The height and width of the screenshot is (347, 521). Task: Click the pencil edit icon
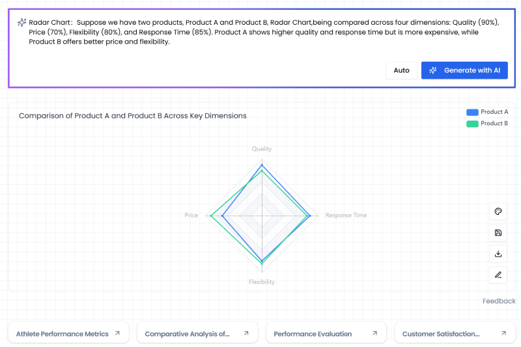click(498, 275)
